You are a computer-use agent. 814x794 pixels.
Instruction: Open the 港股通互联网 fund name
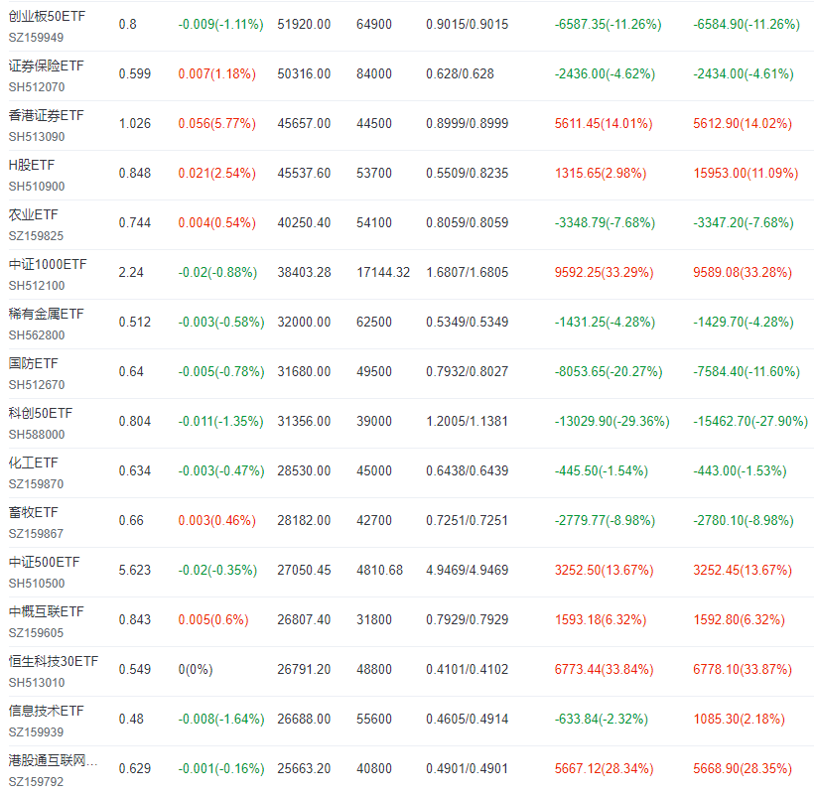click(x=53, y=761)
